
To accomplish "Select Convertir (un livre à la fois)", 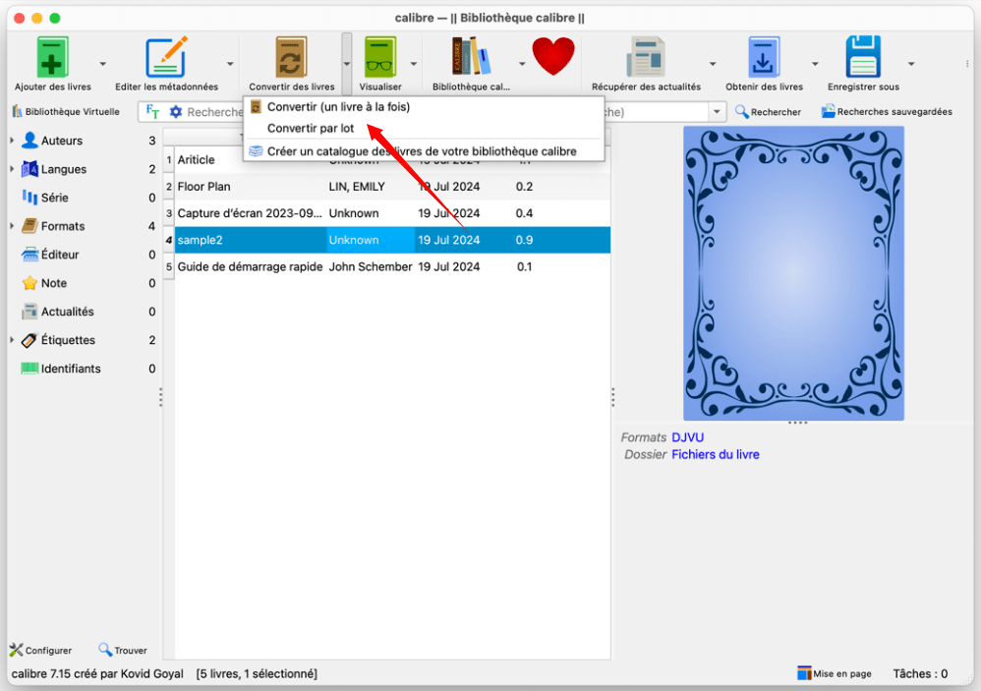I will click(x=424, y=107).
